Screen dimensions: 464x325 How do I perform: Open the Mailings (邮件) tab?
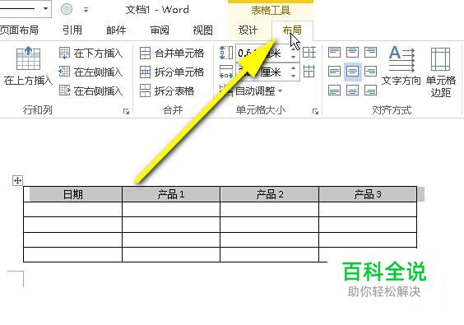[x=116, y=30]
